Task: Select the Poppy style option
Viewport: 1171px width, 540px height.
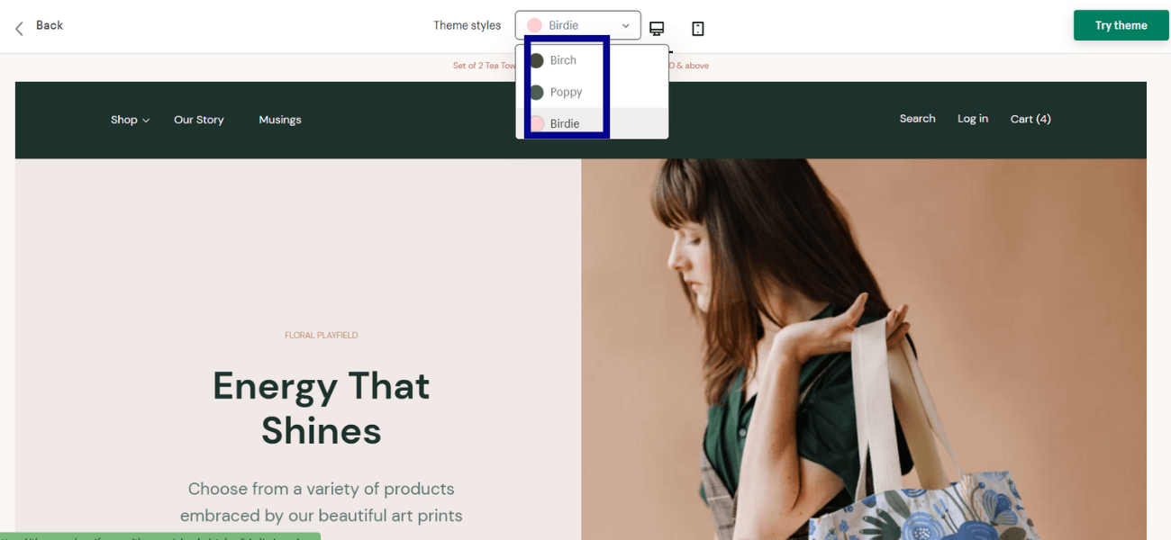Action: pos(593,92)
